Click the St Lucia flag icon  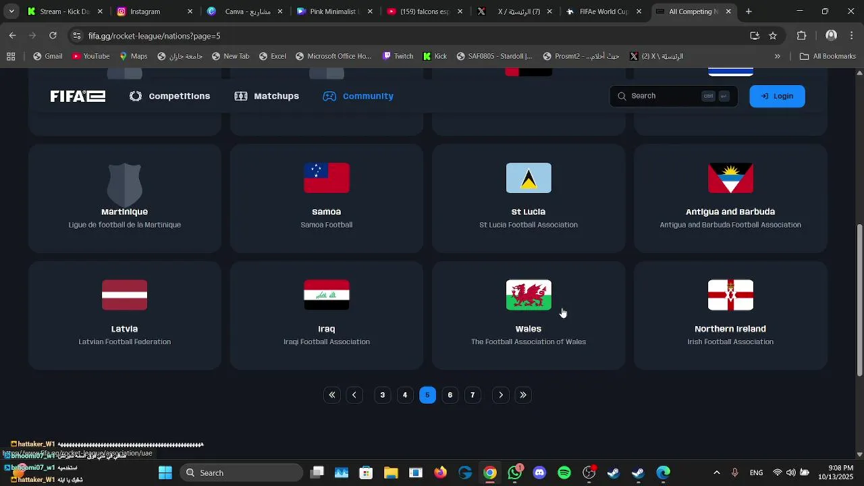click(529, 178)
